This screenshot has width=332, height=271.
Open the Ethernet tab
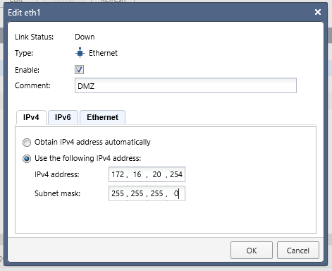[x=102, y=117]
